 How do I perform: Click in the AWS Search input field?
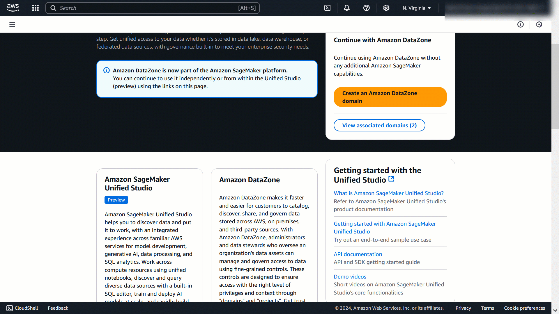coord(148,8)
